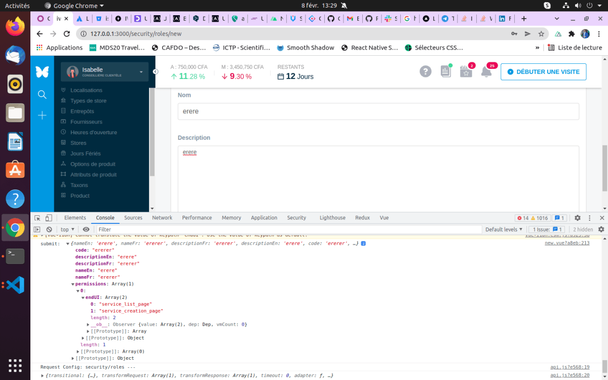Toggle the device toolbar in DevTools
608x380 pixels.
click(49, 218)
